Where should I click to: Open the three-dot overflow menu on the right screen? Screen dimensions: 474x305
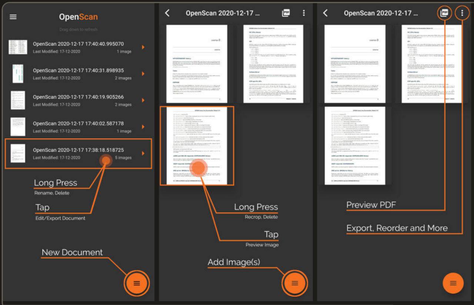(462, 13)
